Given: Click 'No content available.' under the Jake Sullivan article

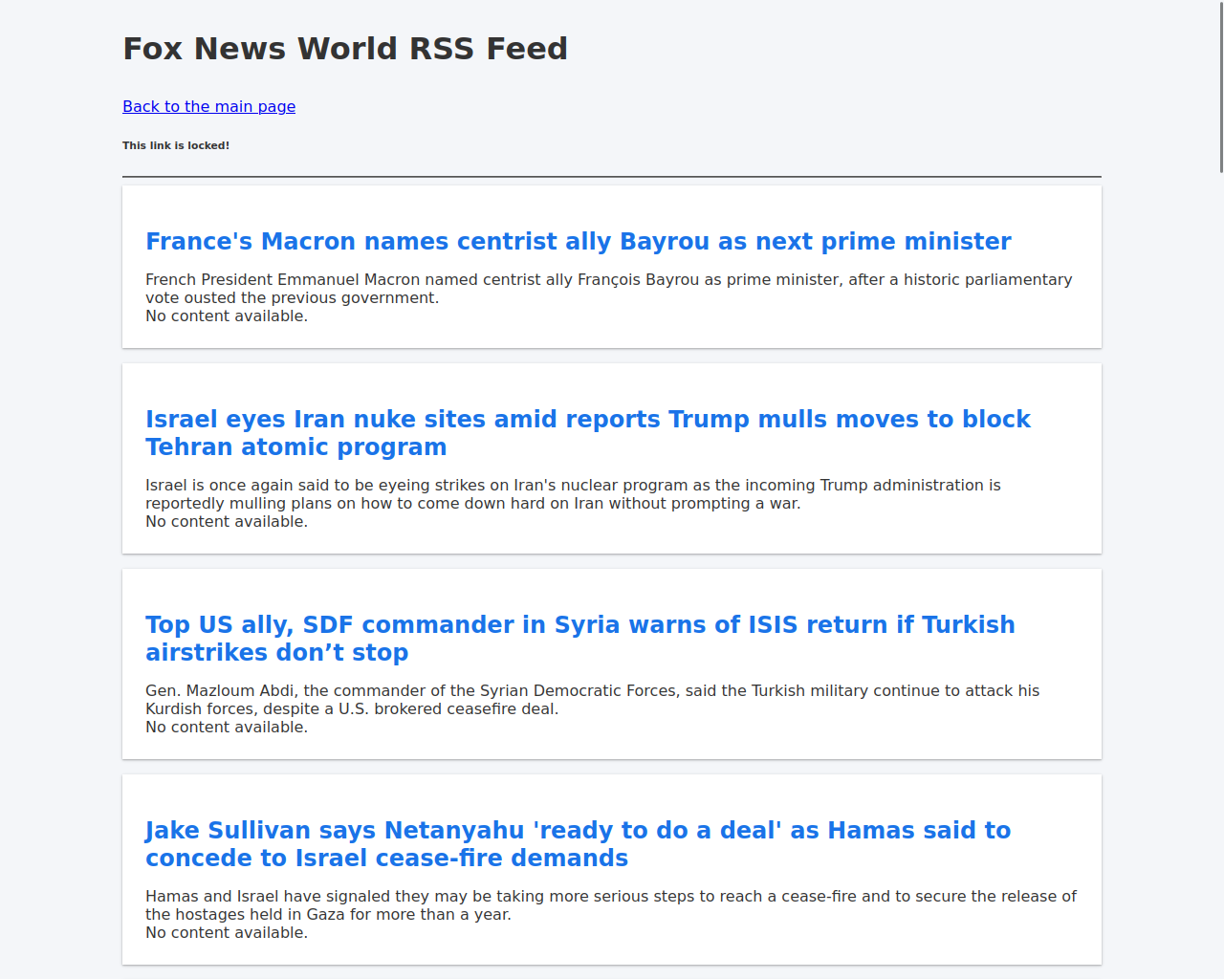Looking at the screenshot, I should pos(227,933).
